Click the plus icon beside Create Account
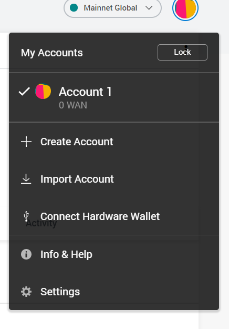Screen dimensions: 229x329 click(26, 142)
